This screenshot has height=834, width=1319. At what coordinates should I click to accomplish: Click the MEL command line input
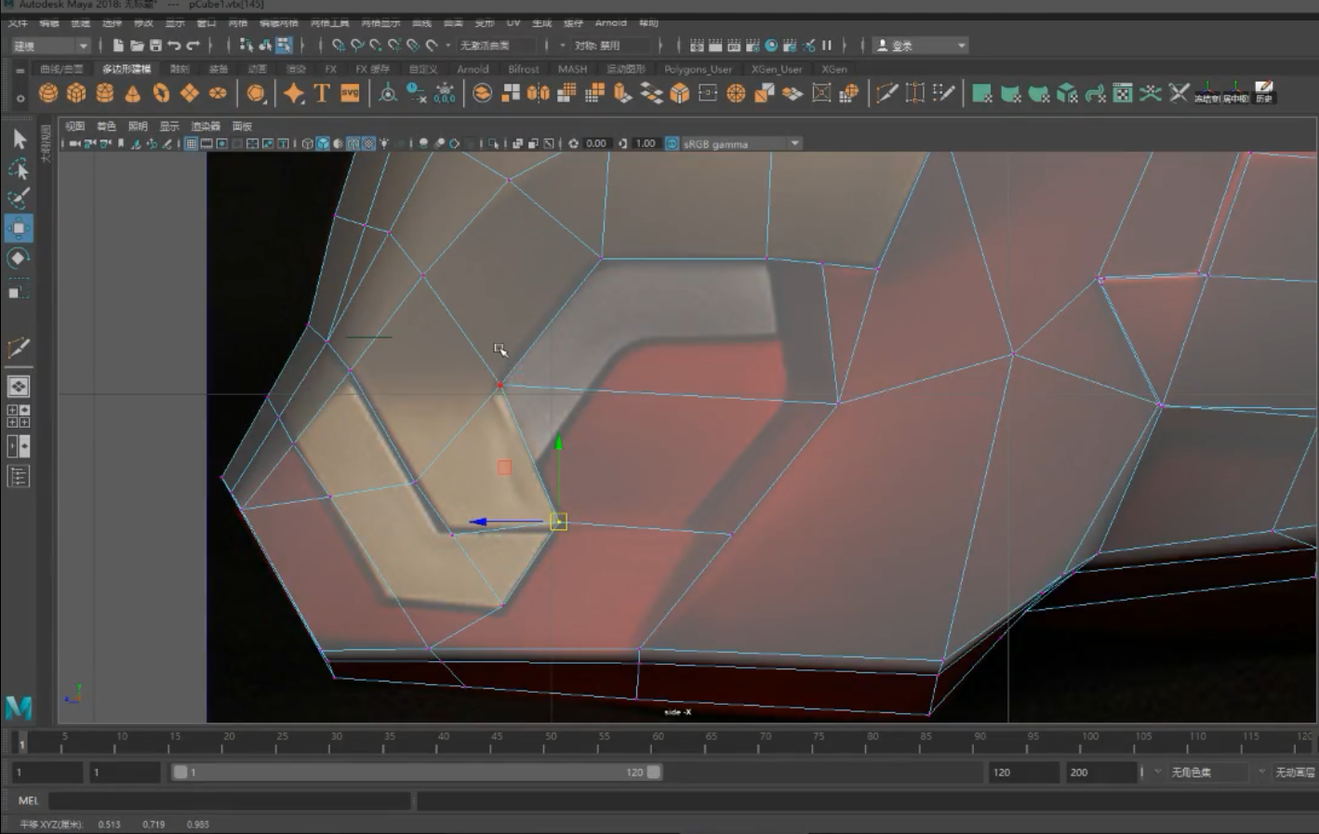[230, 801]
